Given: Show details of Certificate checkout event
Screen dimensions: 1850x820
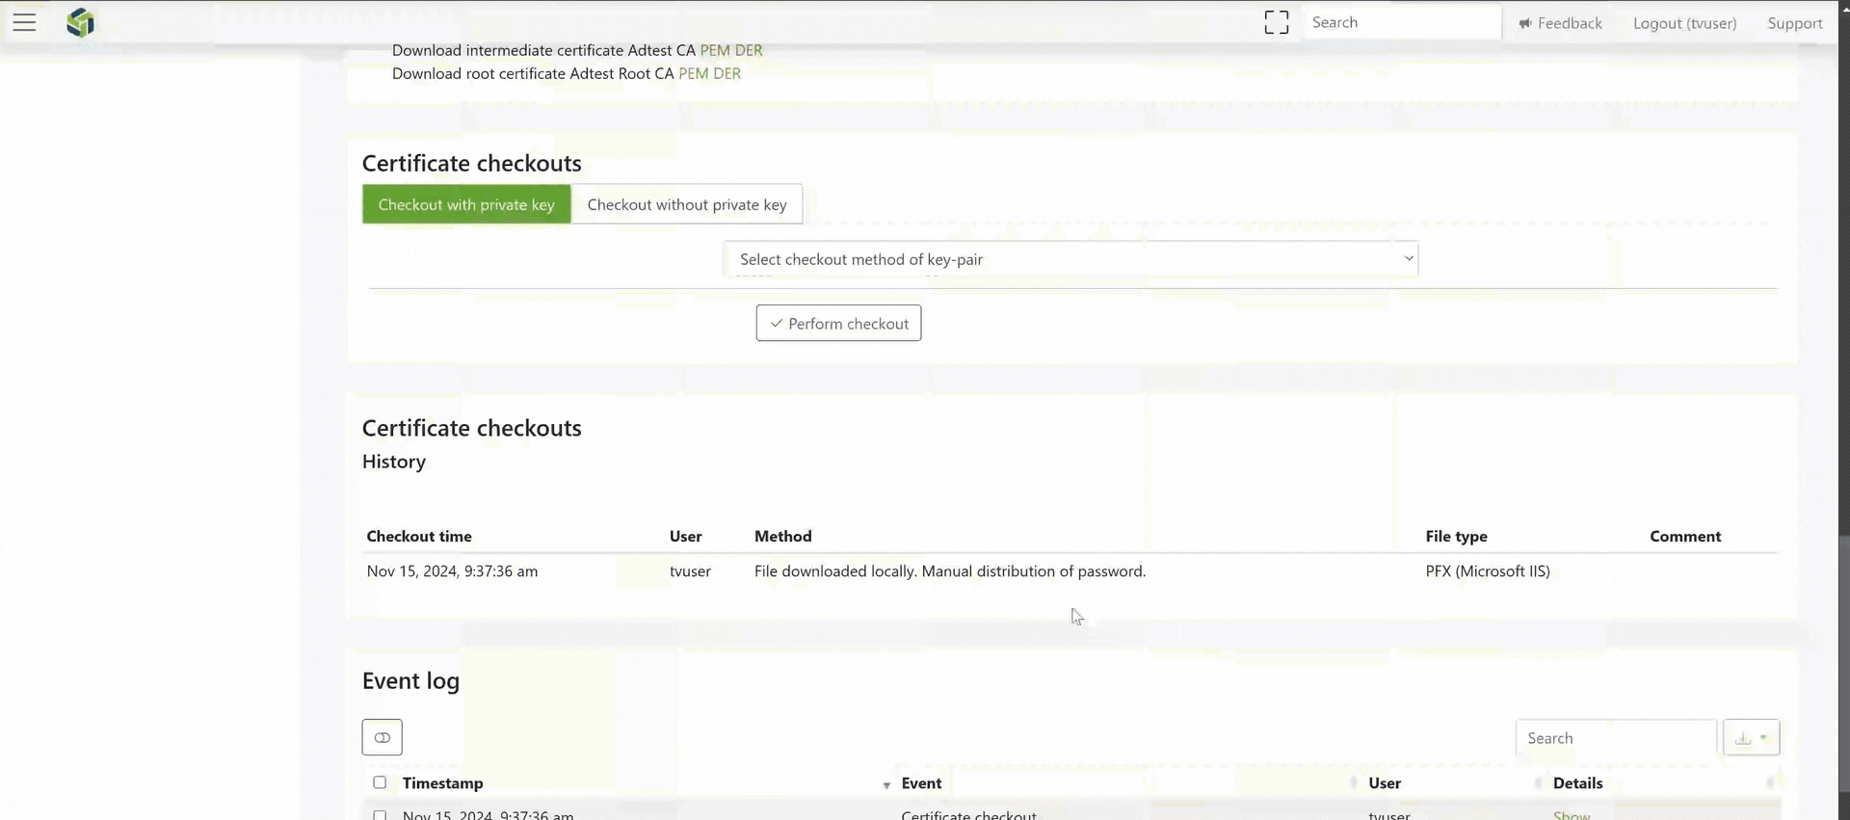Looking at the screenshot, I should [x=1572, y=815].
